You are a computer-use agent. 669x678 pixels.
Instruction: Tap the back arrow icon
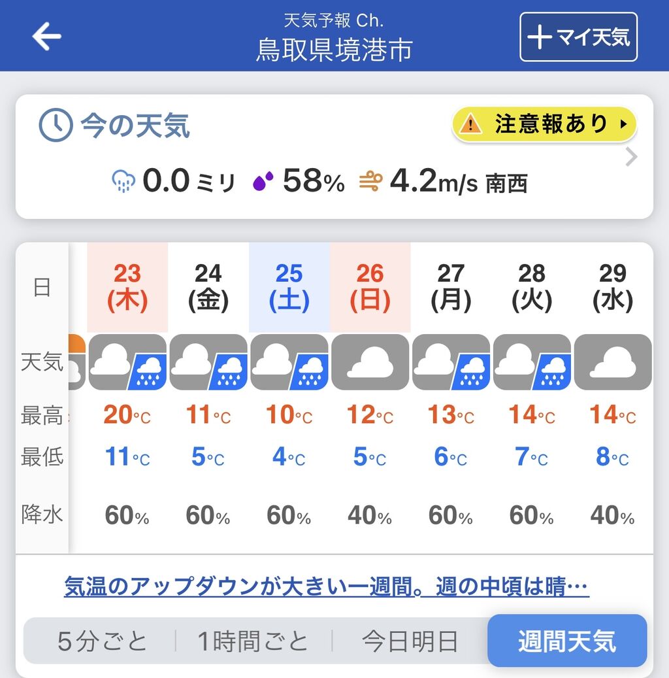point(46,37)
